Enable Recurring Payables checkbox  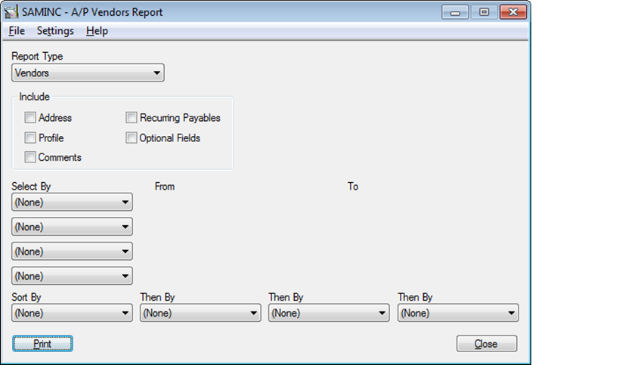132,118
